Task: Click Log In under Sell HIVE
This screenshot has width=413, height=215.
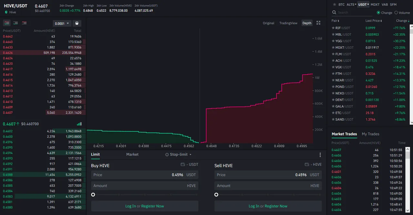Action: pyautogui.click(x=254, y=206)
